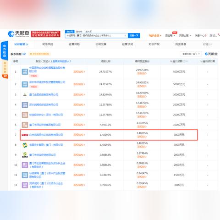Click the 4.94315% value in 持股比例 column

[105, 125]
